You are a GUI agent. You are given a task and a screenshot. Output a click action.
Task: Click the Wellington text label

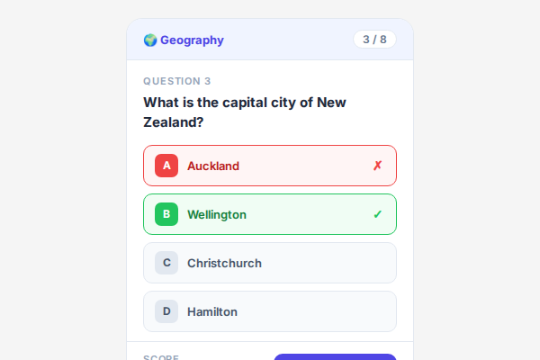pos(217,214)
